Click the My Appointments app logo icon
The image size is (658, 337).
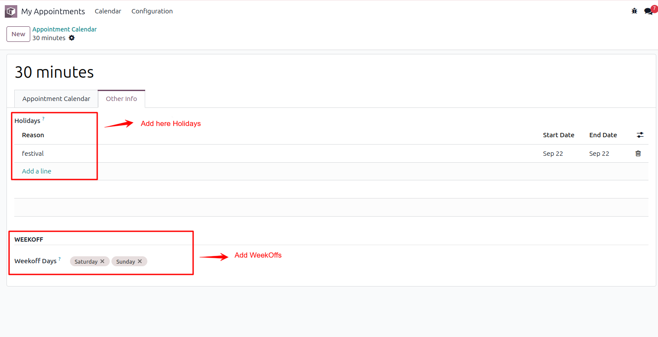pyautogui.click(x=11, y=11)
